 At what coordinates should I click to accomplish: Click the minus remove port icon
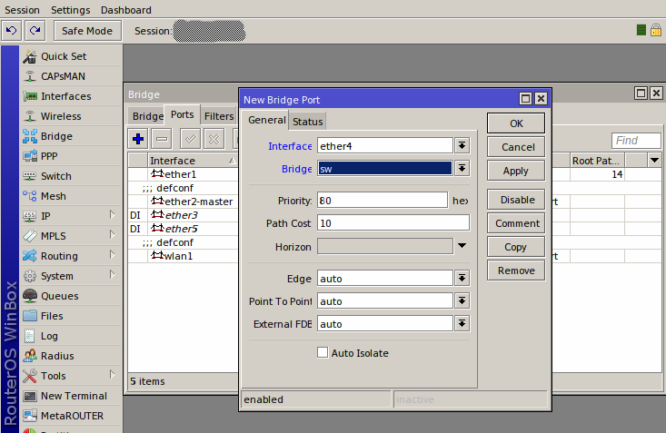[162, 139]
